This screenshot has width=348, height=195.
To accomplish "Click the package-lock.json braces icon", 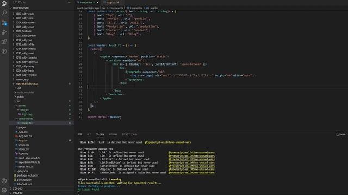I will click(x=15, y=175).
